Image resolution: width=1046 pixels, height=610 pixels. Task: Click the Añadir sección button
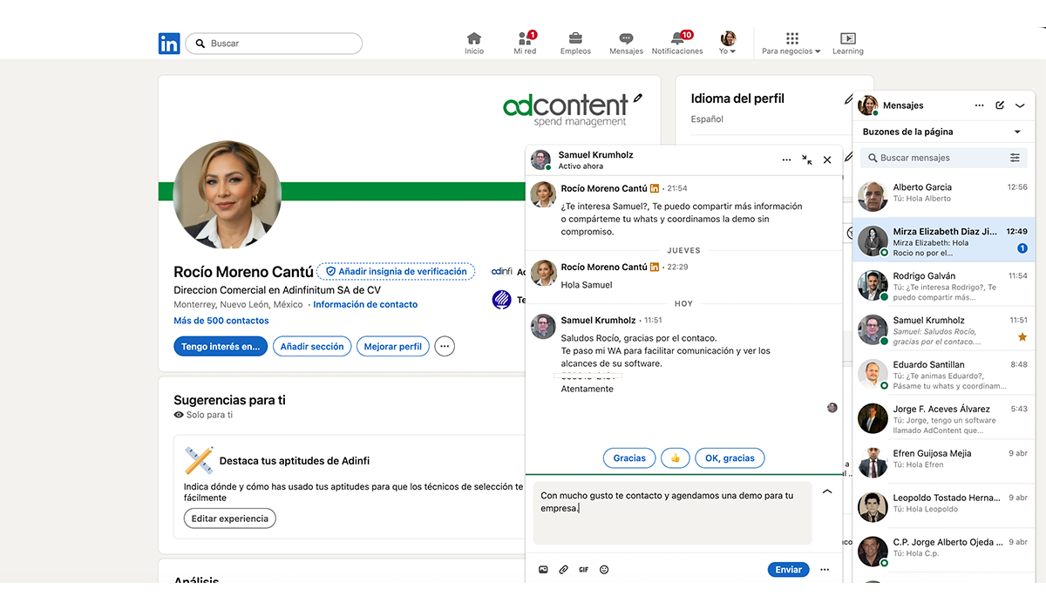click(312, 347)
